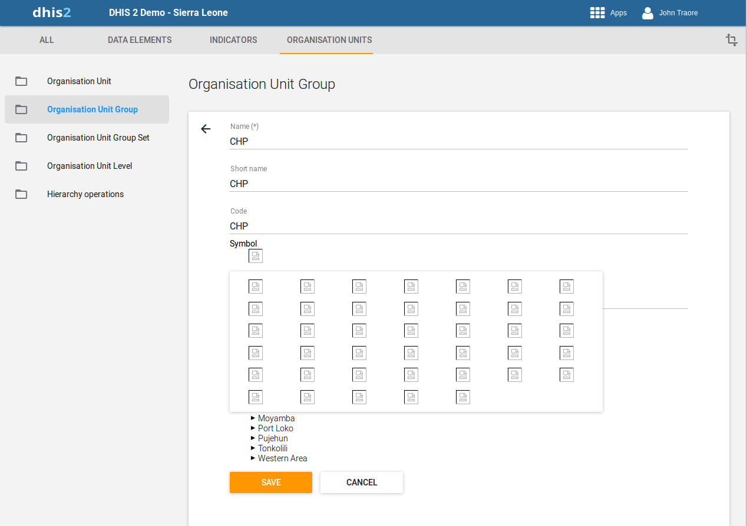
Task: Choose the last symbol in bottom row
Action: pyautogui.click(x=463, y=397)
